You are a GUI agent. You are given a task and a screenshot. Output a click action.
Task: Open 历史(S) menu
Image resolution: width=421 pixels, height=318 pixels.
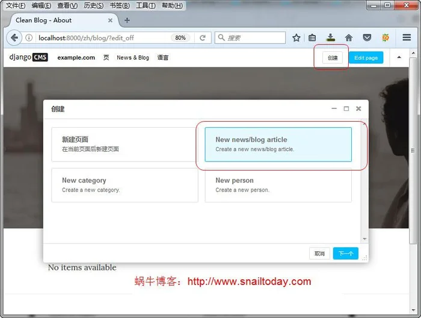click(x=93, y=5)
